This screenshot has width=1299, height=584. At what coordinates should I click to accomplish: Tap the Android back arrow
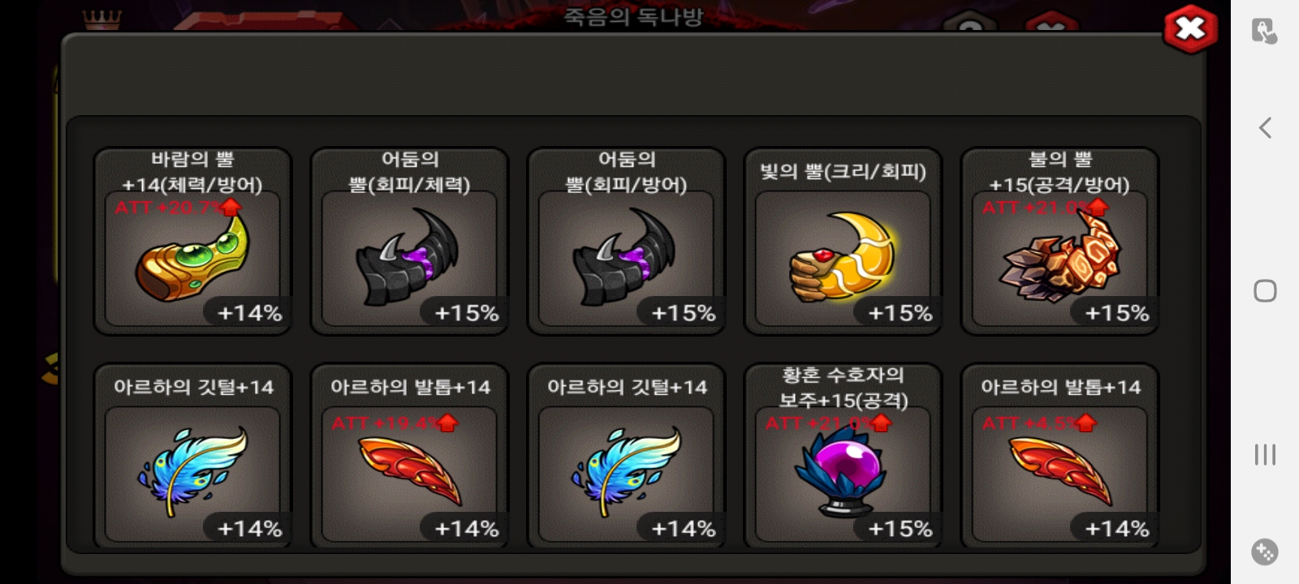click(x=1265, y=127)
